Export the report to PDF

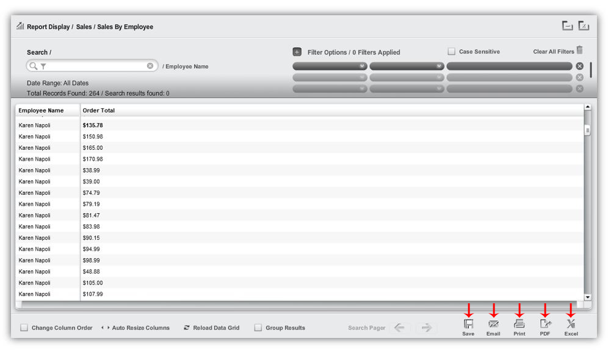[x=545, y=325]
